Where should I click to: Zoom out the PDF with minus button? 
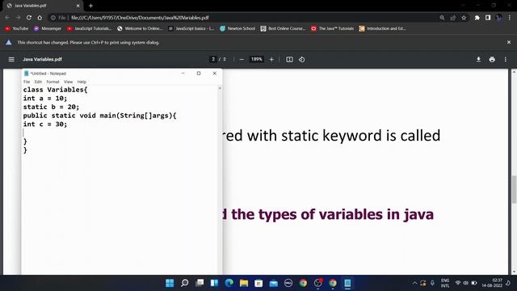(242, 59)
